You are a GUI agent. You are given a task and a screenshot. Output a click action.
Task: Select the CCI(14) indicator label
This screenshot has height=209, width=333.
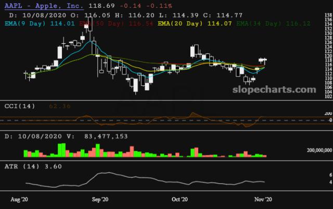pyautogui.click(x=20, y=106)
